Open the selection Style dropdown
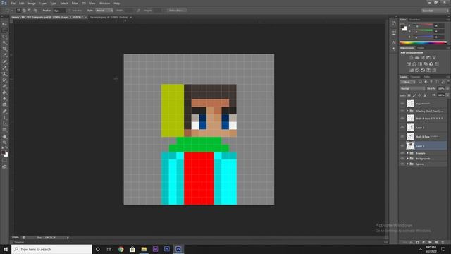The height and width of the screenshot is (254, 451). [x=104, y=11]
